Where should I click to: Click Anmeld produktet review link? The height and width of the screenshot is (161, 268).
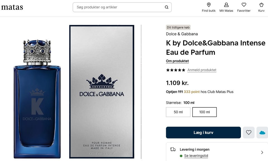[x=202, y=70]
